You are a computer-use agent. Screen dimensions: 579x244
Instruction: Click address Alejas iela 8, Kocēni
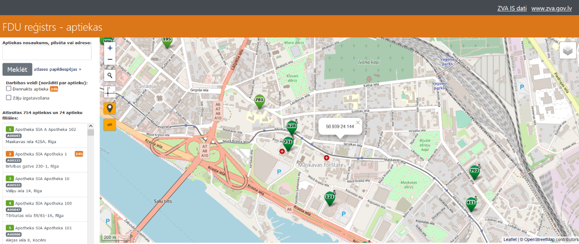tap(26, 240)
